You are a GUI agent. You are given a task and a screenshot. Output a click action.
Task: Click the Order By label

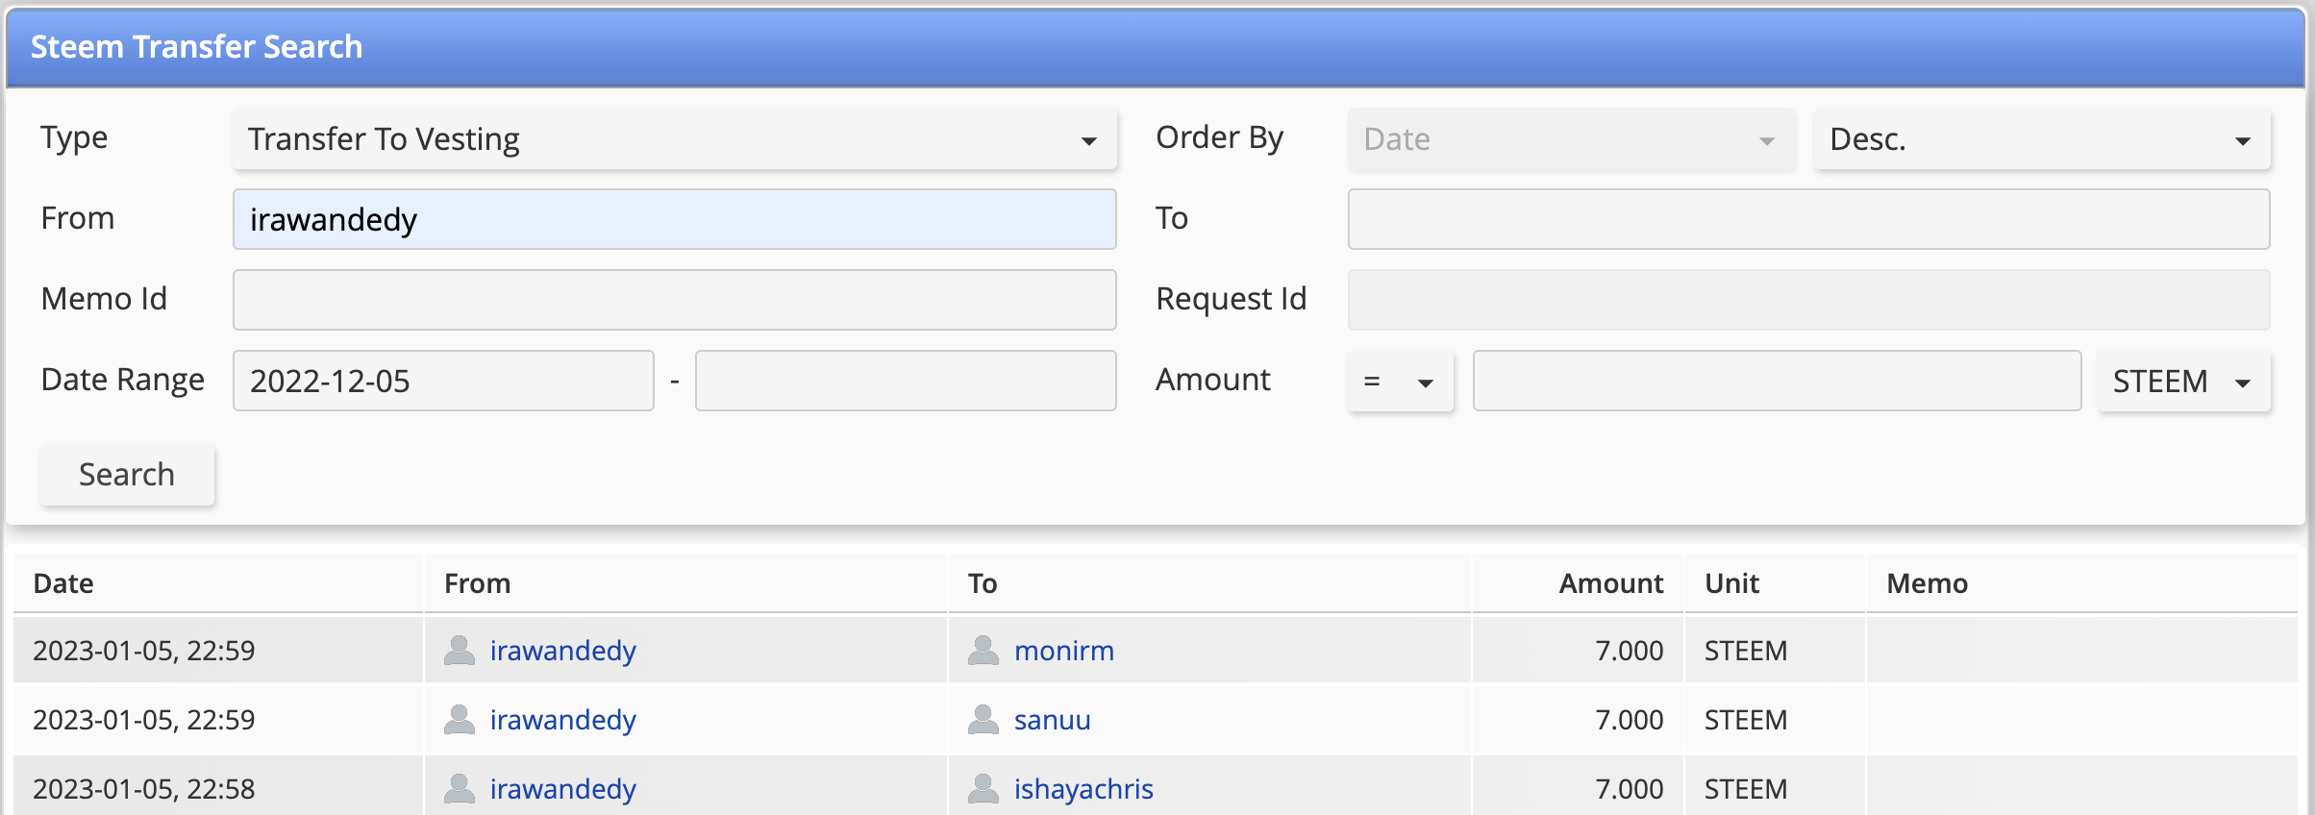tap(1219, 137)
